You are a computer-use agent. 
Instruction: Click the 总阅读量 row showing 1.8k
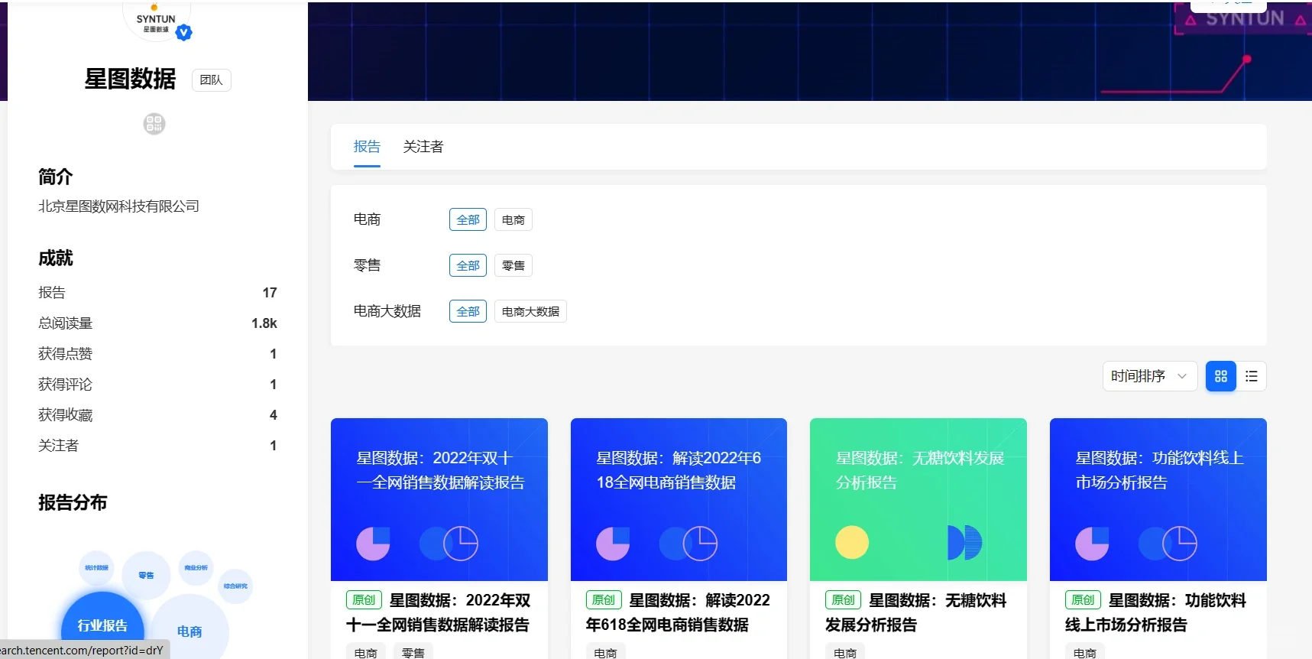coord(157,323)
